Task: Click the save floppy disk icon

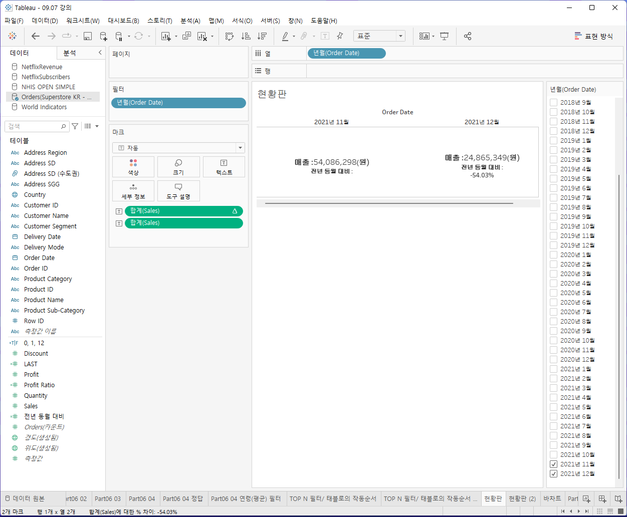Action: pyautogui.click(x=88, y=36)
